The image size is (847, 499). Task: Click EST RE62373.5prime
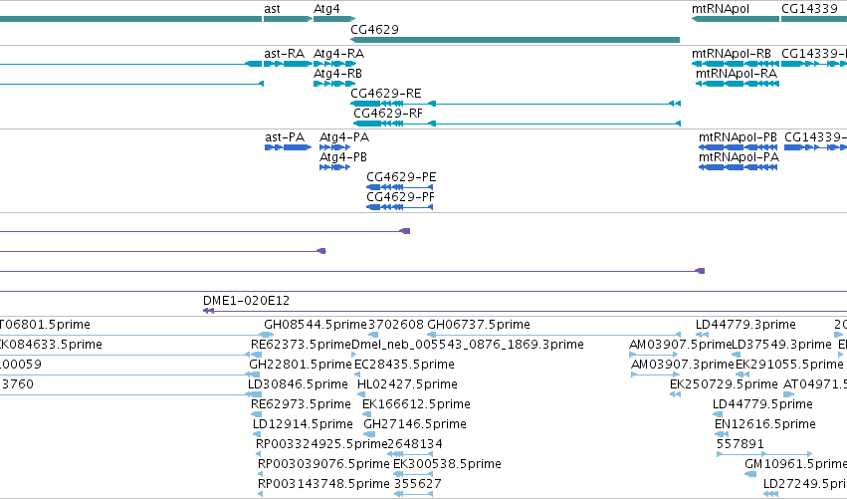pyautogui.click(x=301, y=345)
